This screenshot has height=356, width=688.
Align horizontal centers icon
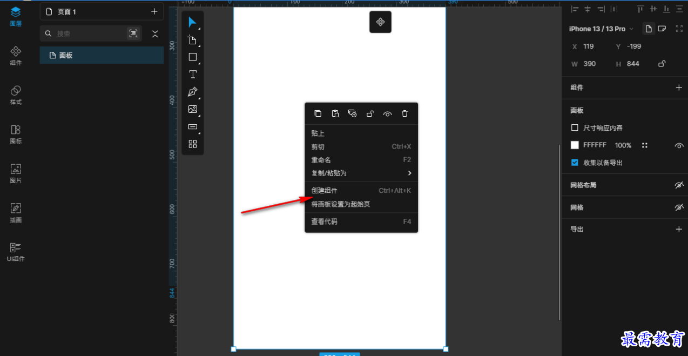tap(588, 9)
